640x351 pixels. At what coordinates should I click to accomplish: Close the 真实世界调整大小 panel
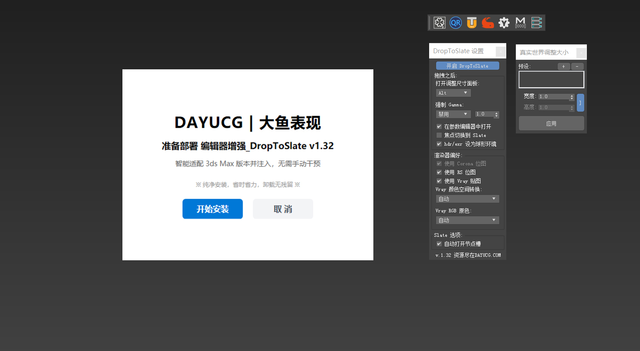(x=581, y=53)
